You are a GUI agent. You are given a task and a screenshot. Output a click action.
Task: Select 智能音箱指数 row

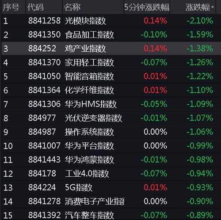111,76
